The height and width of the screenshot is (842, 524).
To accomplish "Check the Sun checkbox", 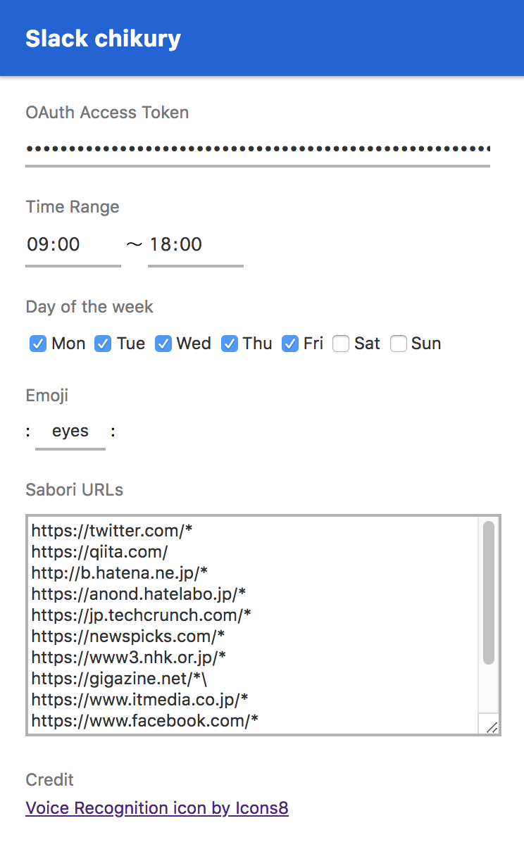I will point(398,344).
